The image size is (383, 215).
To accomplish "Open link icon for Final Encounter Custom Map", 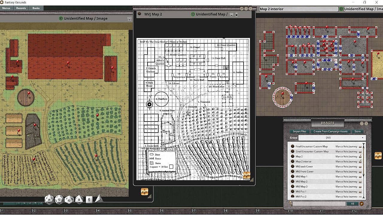I will 293,146.
